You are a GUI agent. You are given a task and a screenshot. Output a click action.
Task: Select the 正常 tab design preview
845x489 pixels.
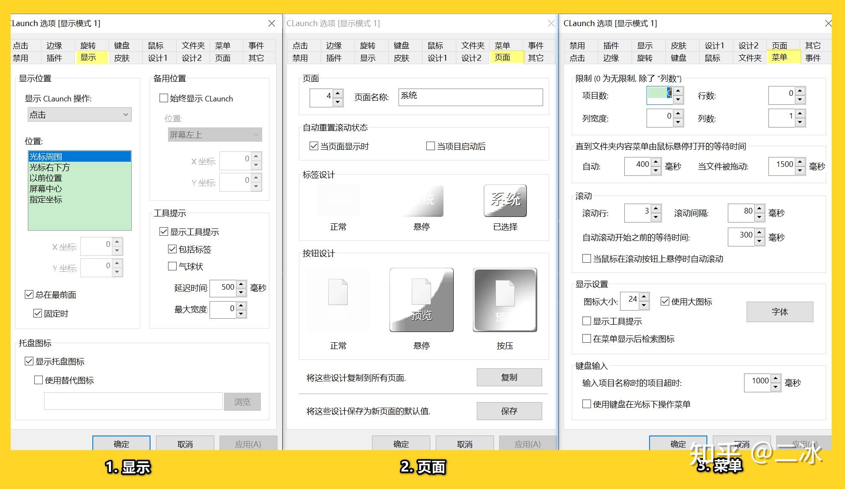point(338,201)
